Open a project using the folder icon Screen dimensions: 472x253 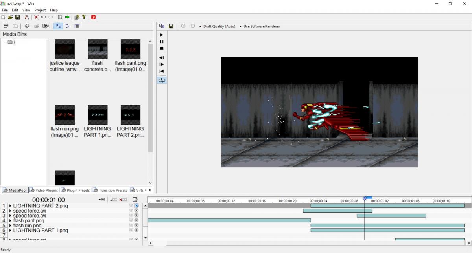10,17
